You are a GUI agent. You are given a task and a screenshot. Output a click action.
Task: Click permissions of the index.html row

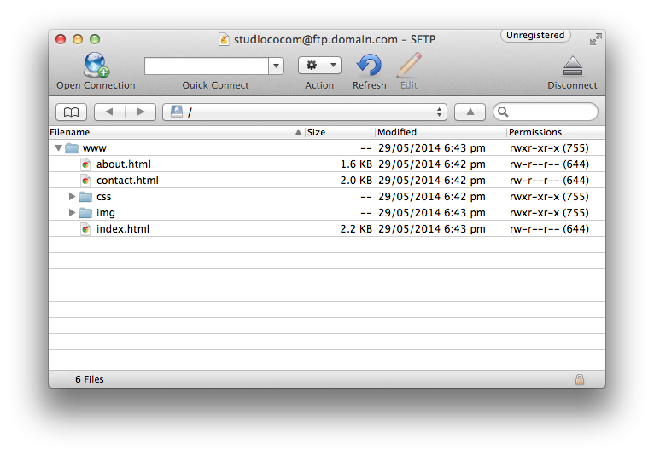(549, 229)
